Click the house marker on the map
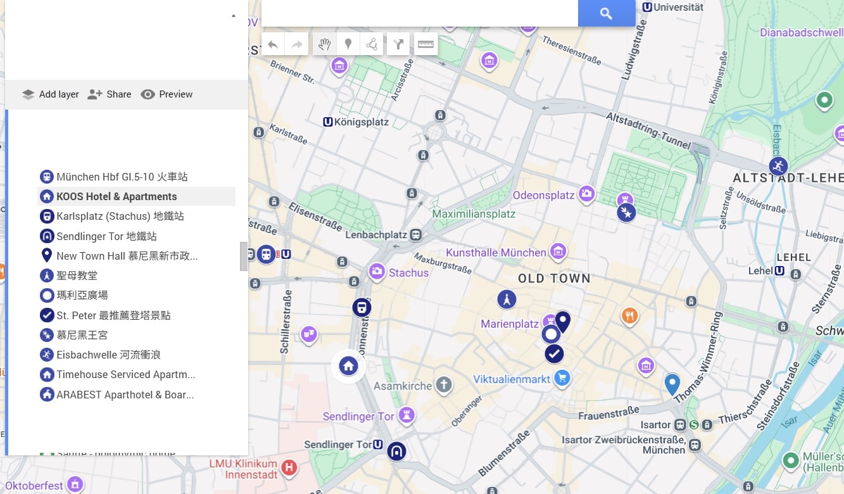 [348, 366]
